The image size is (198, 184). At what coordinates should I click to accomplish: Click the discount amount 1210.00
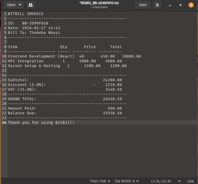[x=114, y=85]
